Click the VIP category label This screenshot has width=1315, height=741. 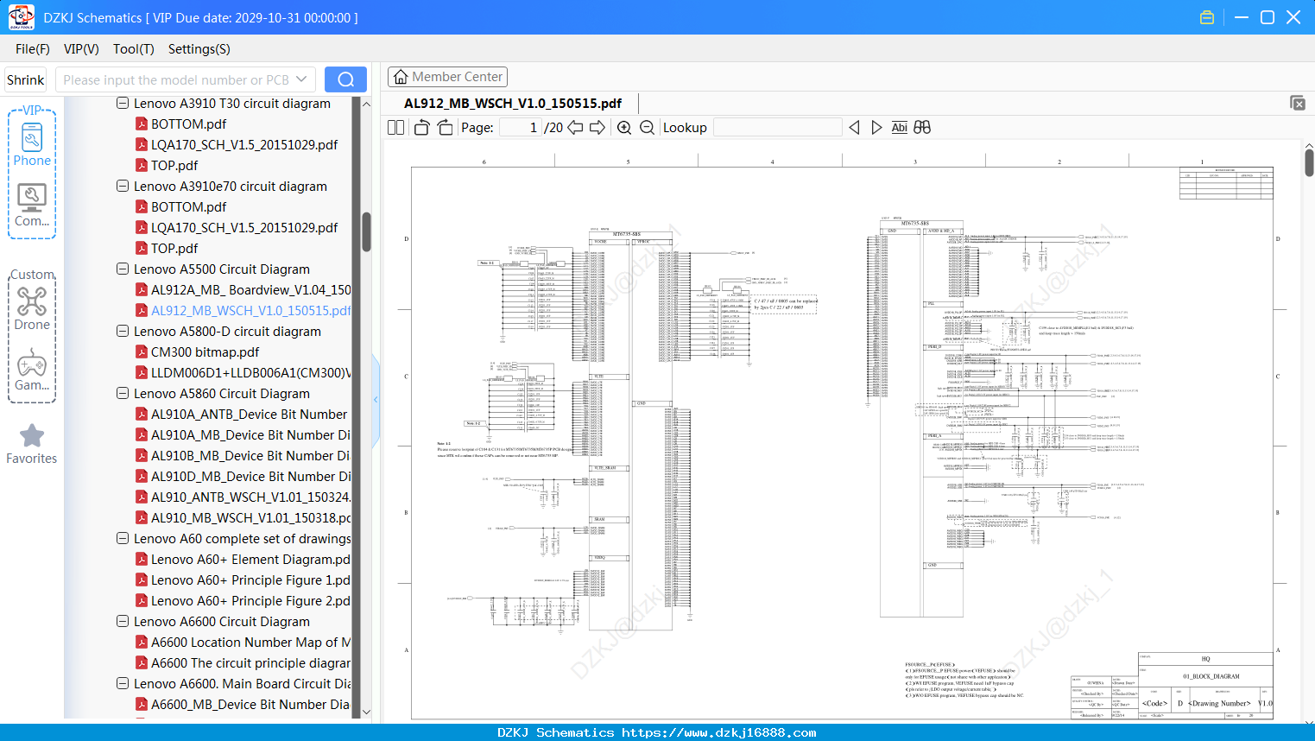(x=32, y=111)
